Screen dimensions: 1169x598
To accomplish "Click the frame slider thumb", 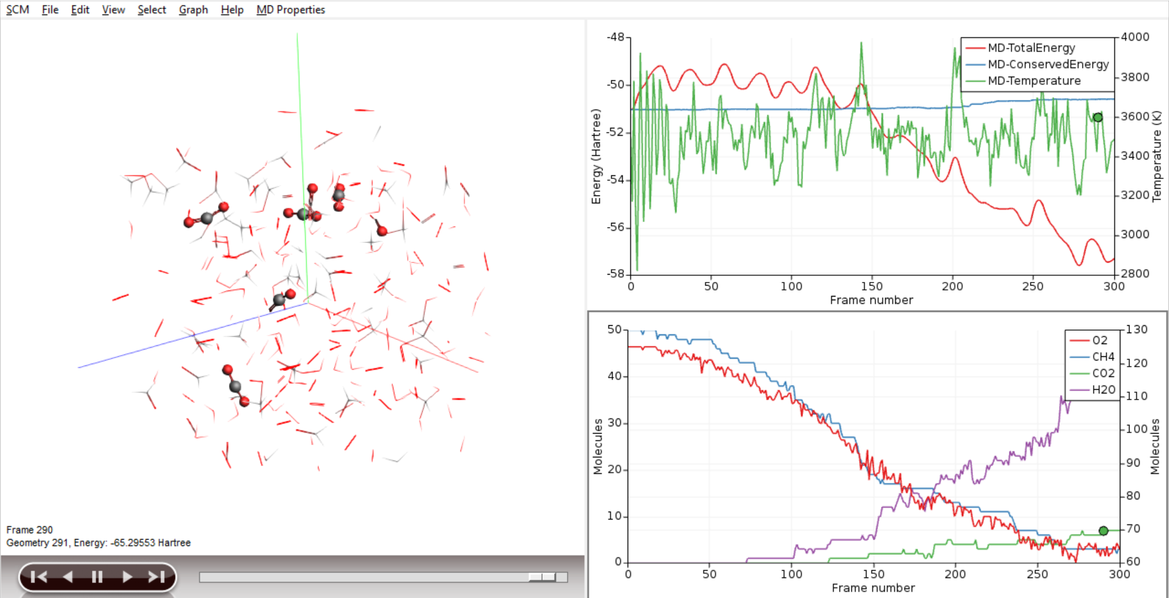I will (542, 577).
